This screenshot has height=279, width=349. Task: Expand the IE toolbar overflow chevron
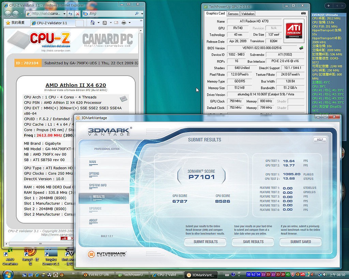(x=141, y=21)
